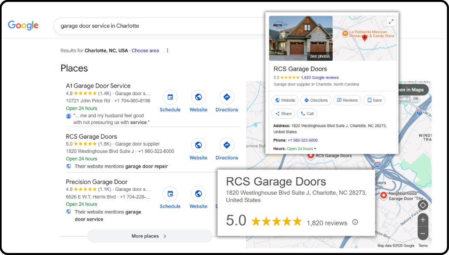This screenshot has height=255, width=449.
Task: Click the Choose area link
Action: click(145, 50)
